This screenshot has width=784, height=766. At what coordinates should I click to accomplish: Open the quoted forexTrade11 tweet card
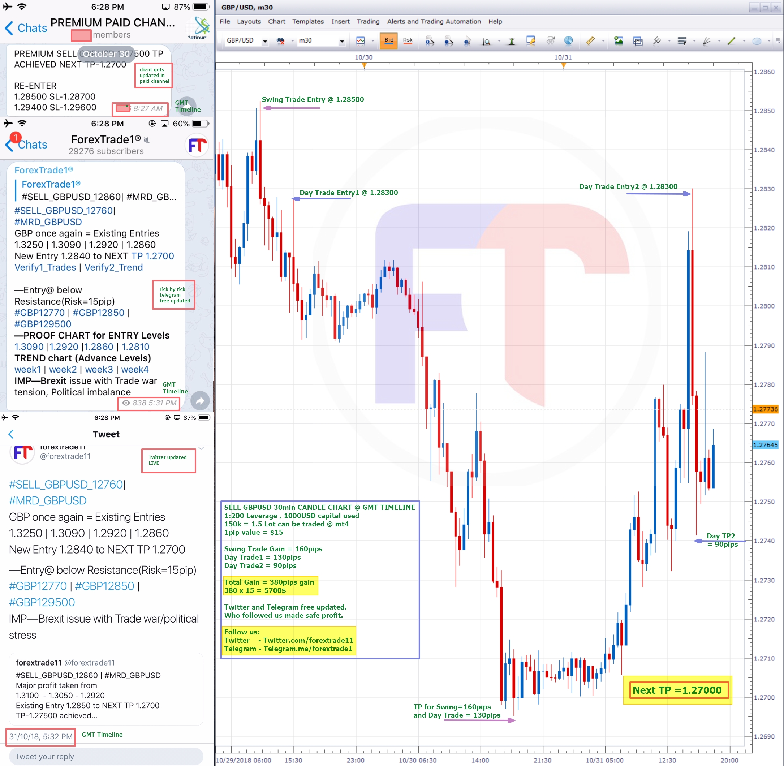tap(106, 689)
